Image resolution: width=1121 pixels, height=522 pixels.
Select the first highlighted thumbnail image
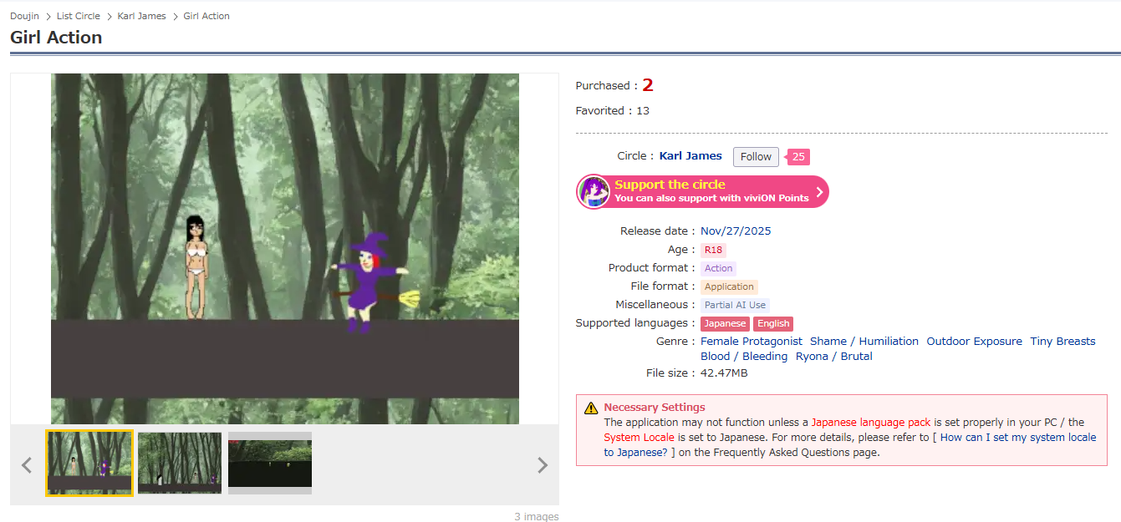tap(89, 464)
